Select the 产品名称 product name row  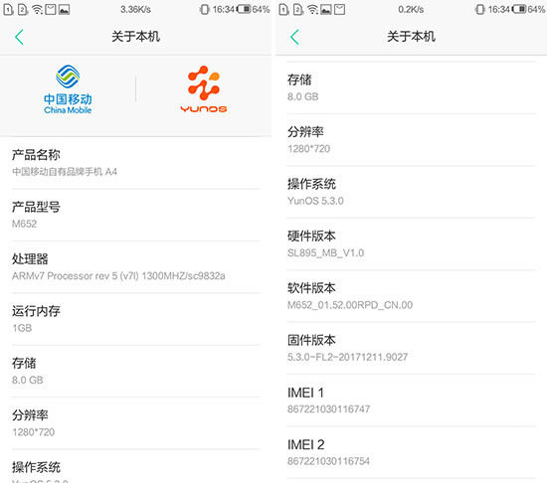pyautogui.click(x=135, y=163)
